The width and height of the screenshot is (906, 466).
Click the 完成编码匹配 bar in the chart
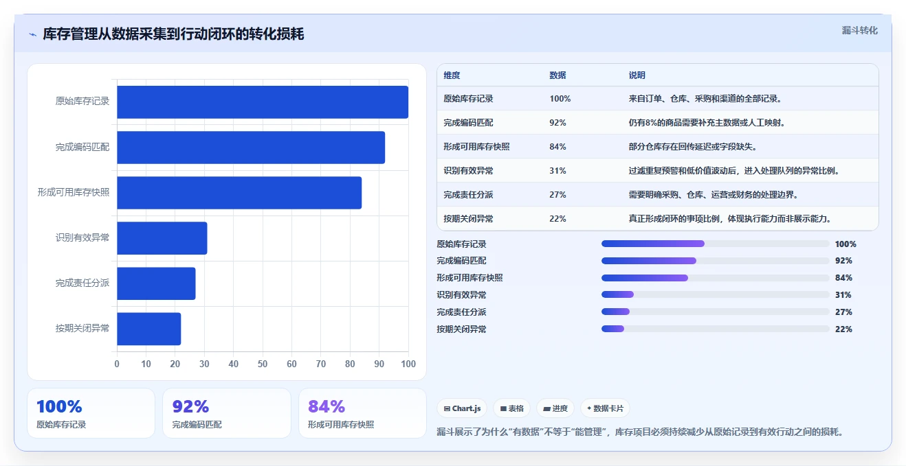pyautogui.click(x=251, y=148)
